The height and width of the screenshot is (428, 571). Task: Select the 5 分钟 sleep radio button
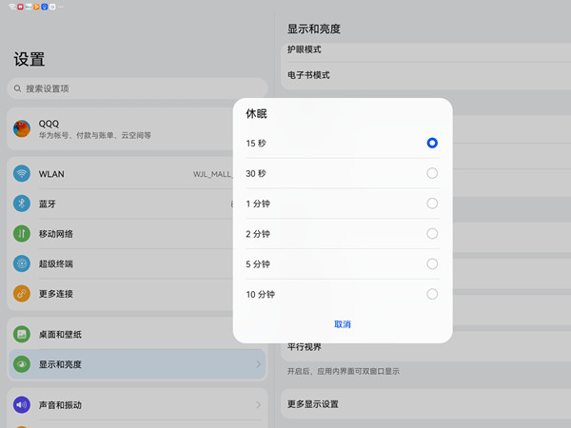pos(432,263)
